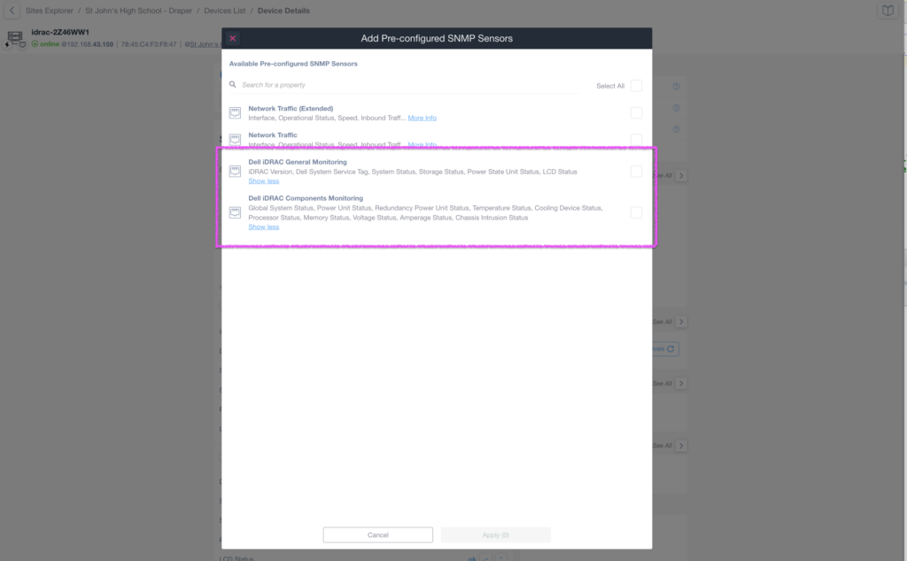This screenshot has height=561, width=907.
Task: Close the Add Pre-configured SNMP Sensors dialog
Action: coord(233,38)
